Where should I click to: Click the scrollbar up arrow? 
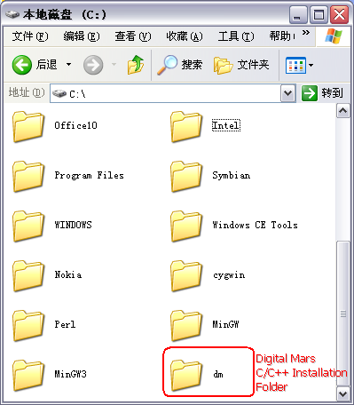343,111
